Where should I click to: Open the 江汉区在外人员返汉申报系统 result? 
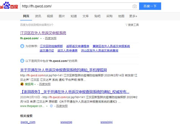[43, 33]
